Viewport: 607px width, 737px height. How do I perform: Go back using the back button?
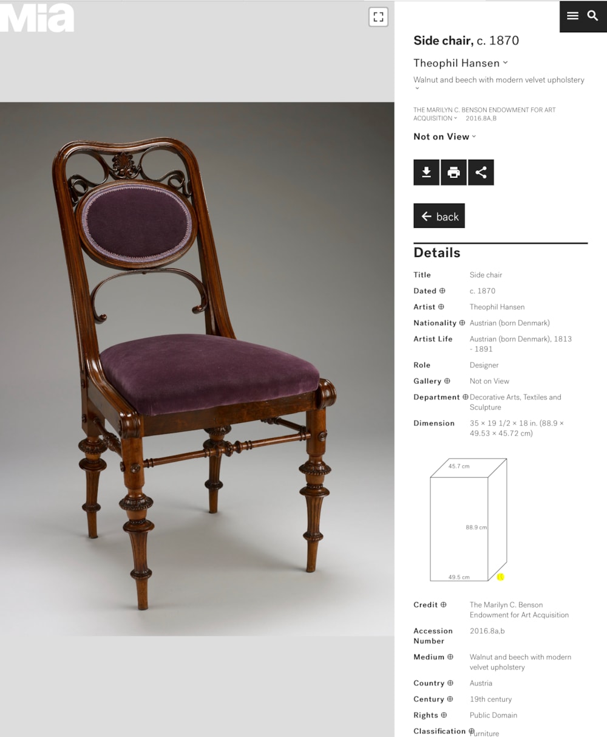click(x=439, y=216)
